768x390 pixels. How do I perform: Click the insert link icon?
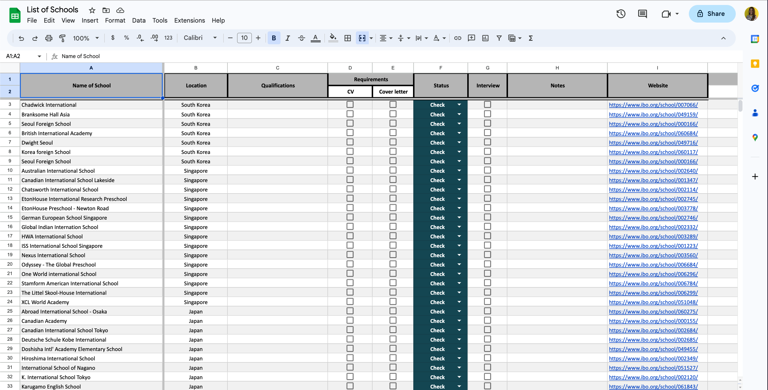coord(457,38)
